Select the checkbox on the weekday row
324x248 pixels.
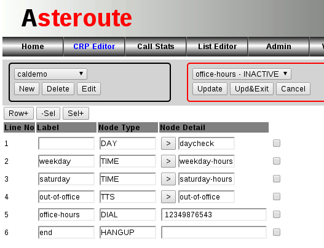(x=277, y=161)
